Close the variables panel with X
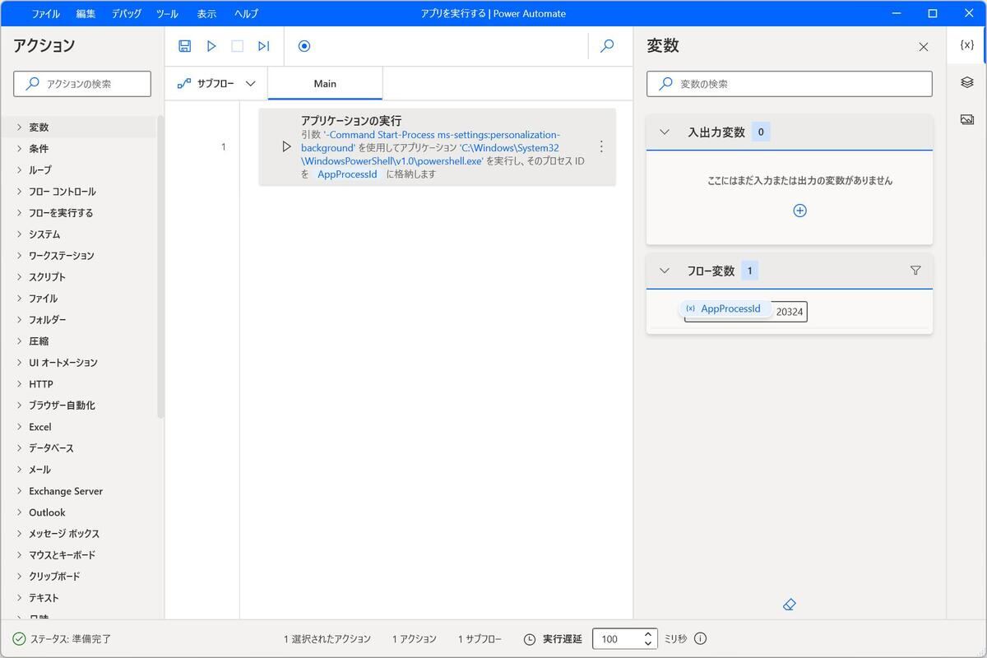Viewport: 987px width, 658px height. tap(923, 47)
